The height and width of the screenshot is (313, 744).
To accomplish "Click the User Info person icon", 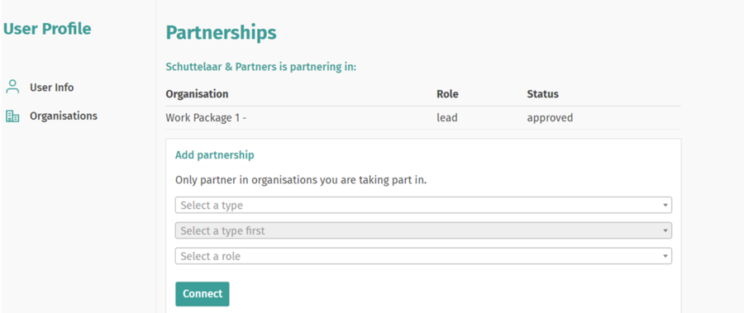I will point(12,87).
